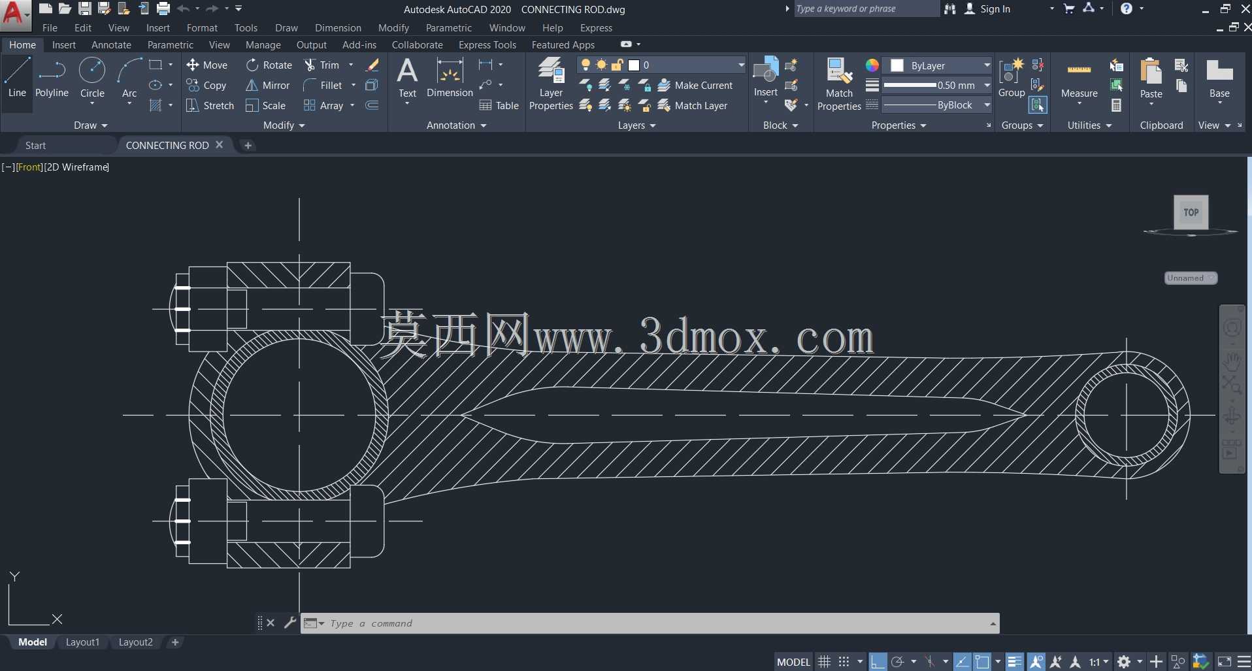The width and height of the screenshot is (1252, 671).
Task: Expand the Annotation panel
Action: (456, 125)
